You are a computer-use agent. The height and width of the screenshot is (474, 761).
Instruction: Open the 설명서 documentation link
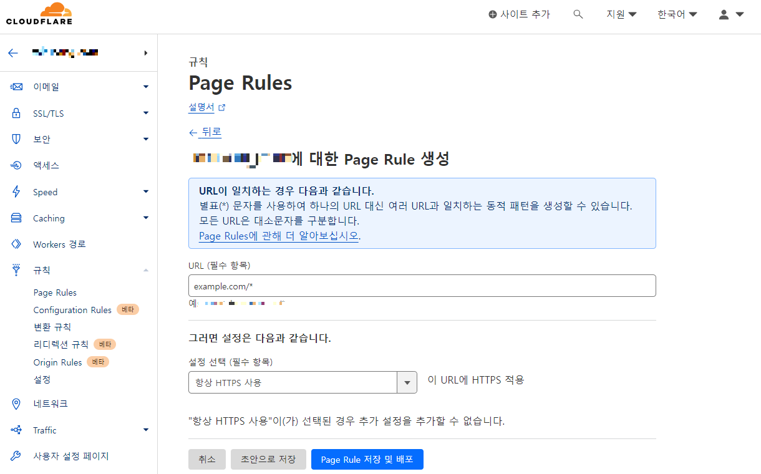tap(201, 107)
